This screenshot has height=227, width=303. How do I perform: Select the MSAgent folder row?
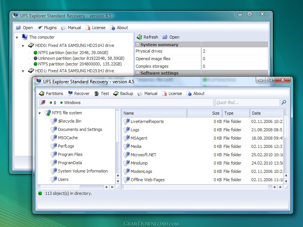pyautogui.click(x=203, y=138)
